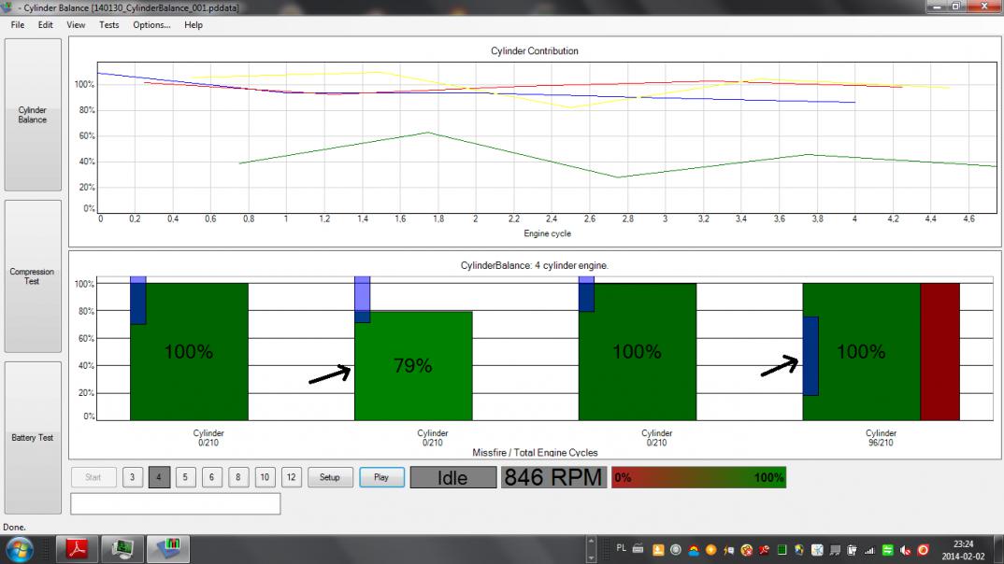Click the orange download tray icon

click(658, 550)
